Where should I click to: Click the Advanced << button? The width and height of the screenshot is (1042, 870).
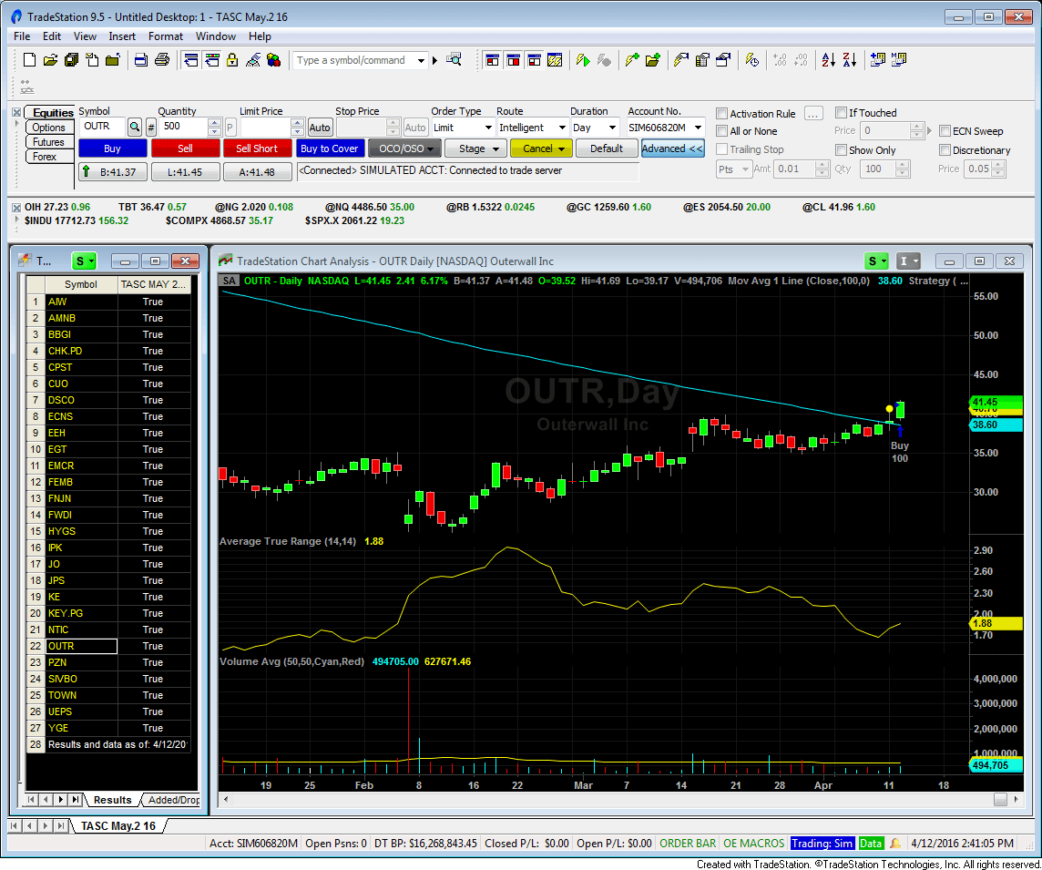tap(672, 148)
